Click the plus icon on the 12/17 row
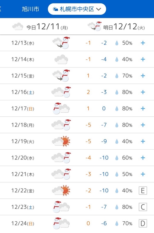Screen dimensions: 154x233 coord(143,108)
